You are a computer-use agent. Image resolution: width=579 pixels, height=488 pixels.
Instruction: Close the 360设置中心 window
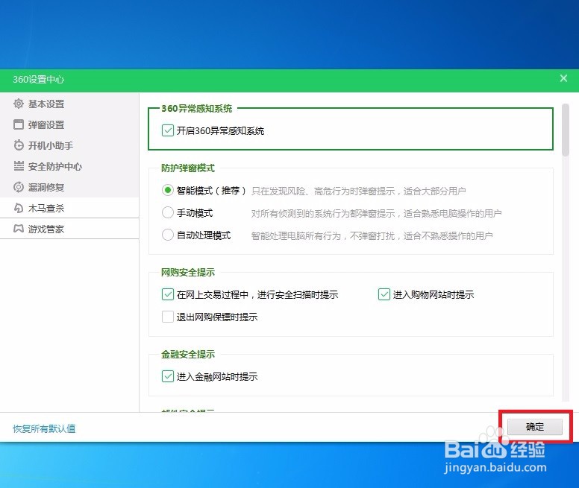(563, 78)
